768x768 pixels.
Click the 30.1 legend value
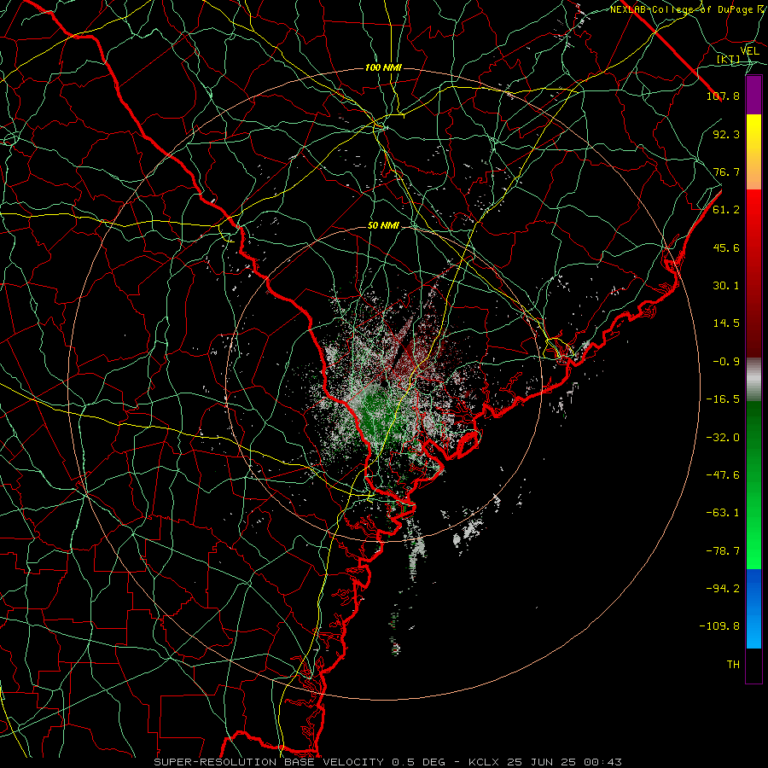(726, 286)
